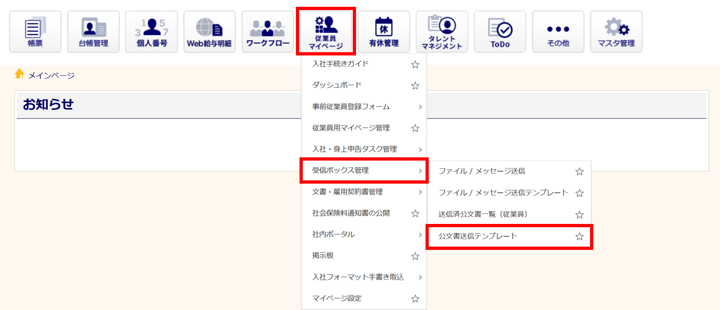720x310 pixels.
Task: Open the ワークフロー workflow icon
Action: [x=267, y=32]
